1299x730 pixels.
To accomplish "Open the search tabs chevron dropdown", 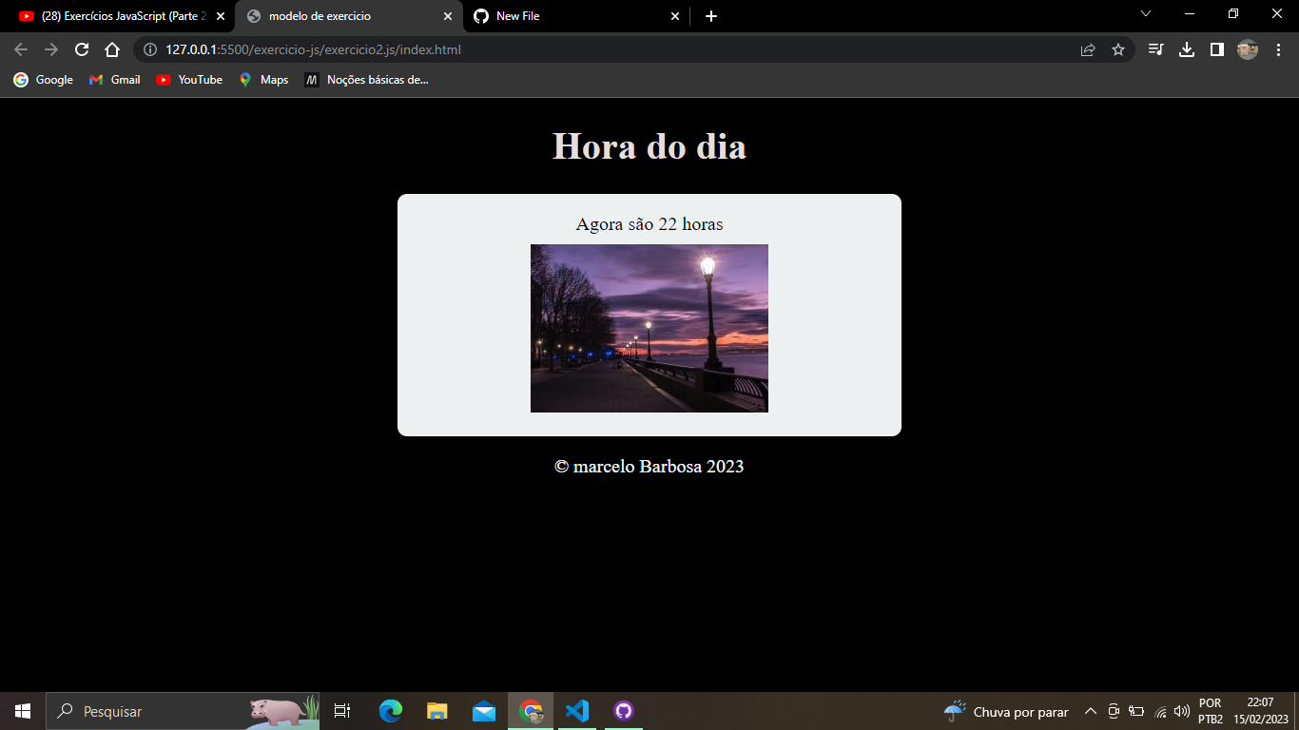I will [x=1145, y=15].
